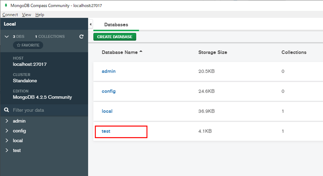
Task: Click the search magnifier icon in sidebar
Action: tap(6, 110)
